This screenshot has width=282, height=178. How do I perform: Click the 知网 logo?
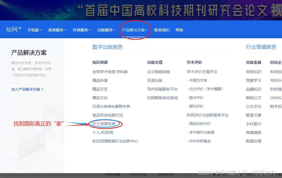click(14, 30)
